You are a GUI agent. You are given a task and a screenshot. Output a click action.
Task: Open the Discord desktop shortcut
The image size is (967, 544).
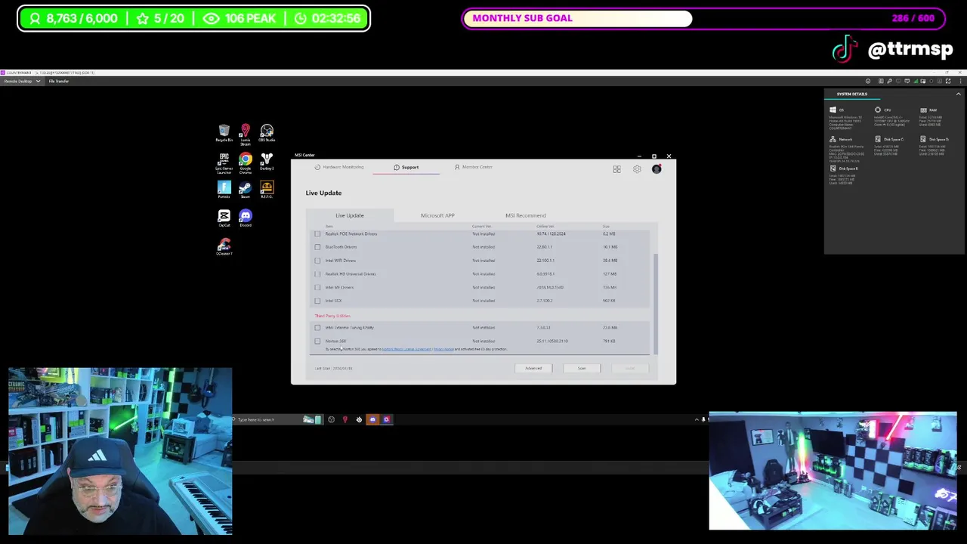246,218
